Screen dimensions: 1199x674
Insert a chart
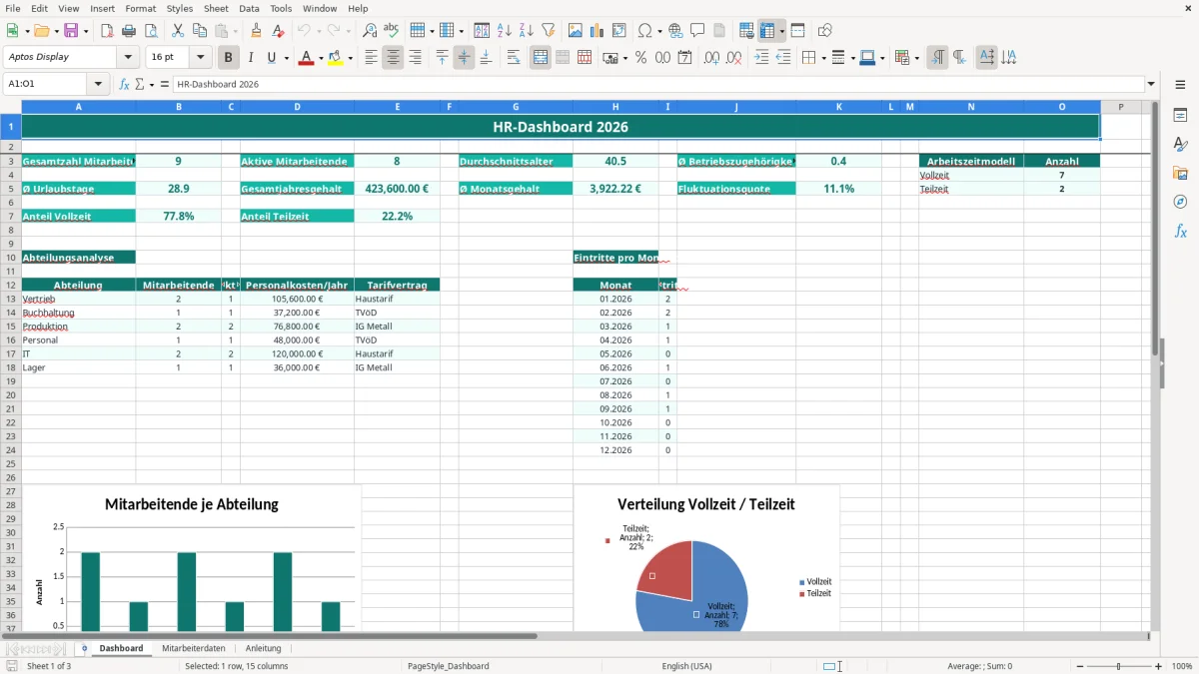coord(598,31)
